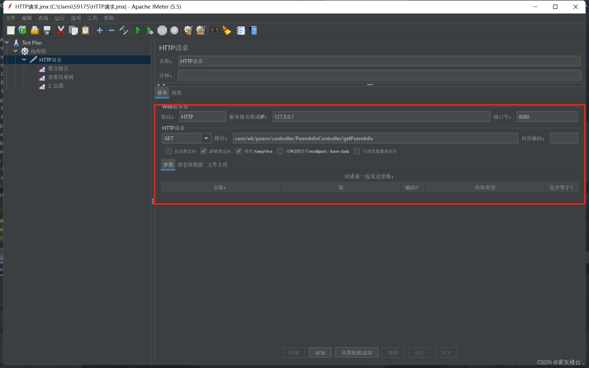
Task: Click the server IP field 127.0.0.1
Action: 381,117
